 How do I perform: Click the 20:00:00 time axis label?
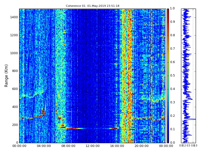coord(141,146)
